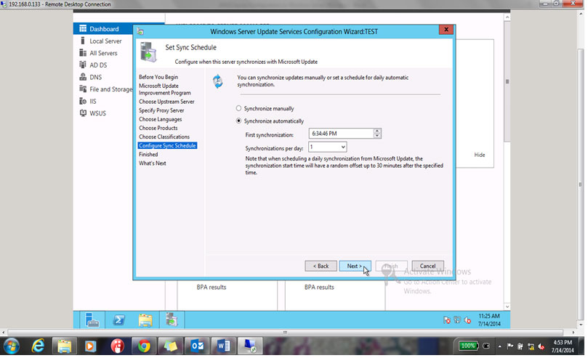This screenshot has width=588, height=358.
Task: Launch Google Chrome from local taskbar
Action: pos(144,346)
